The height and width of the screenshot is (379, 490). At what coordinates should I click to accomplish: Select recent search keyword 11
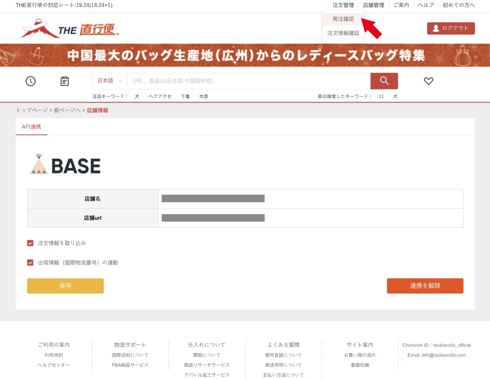coord(381,96)
